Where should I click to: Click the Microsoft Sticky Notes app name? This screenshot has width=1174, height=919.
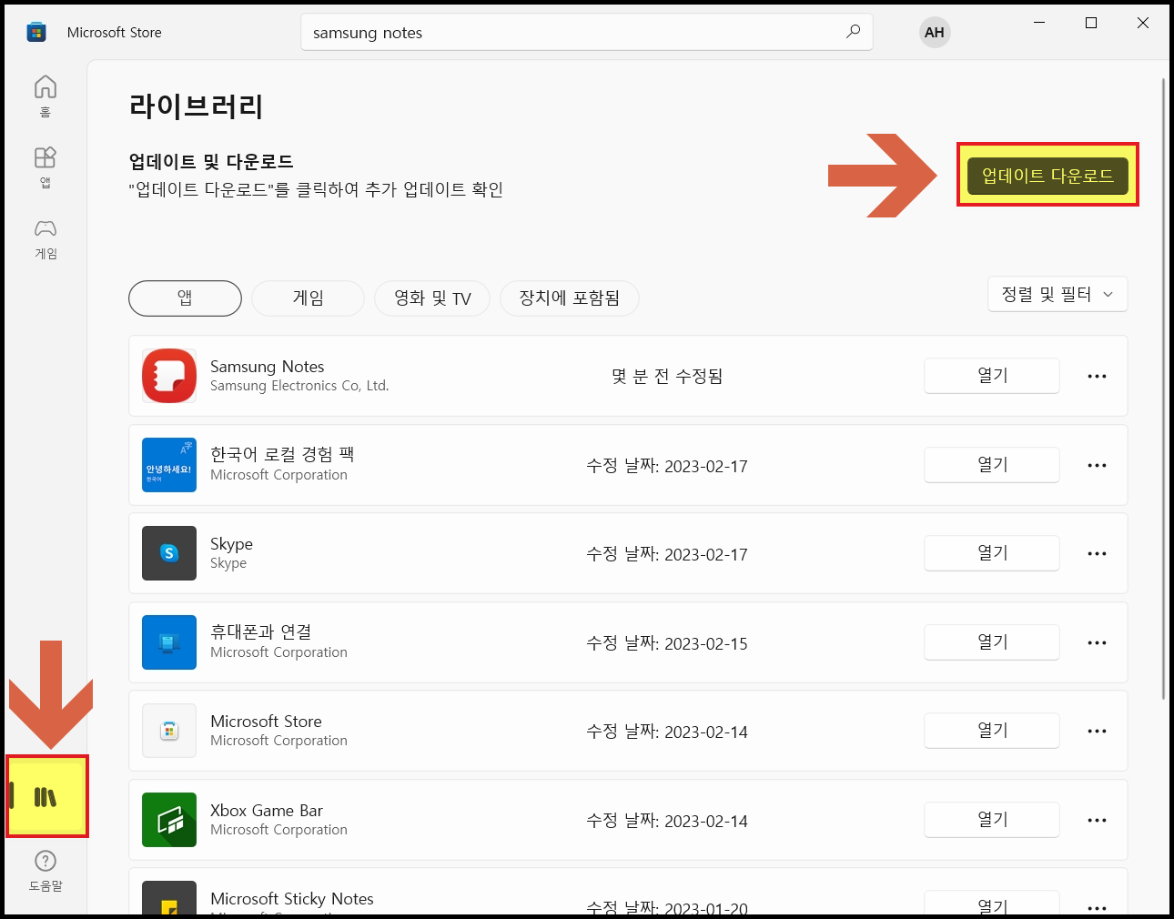click(292, 898)
